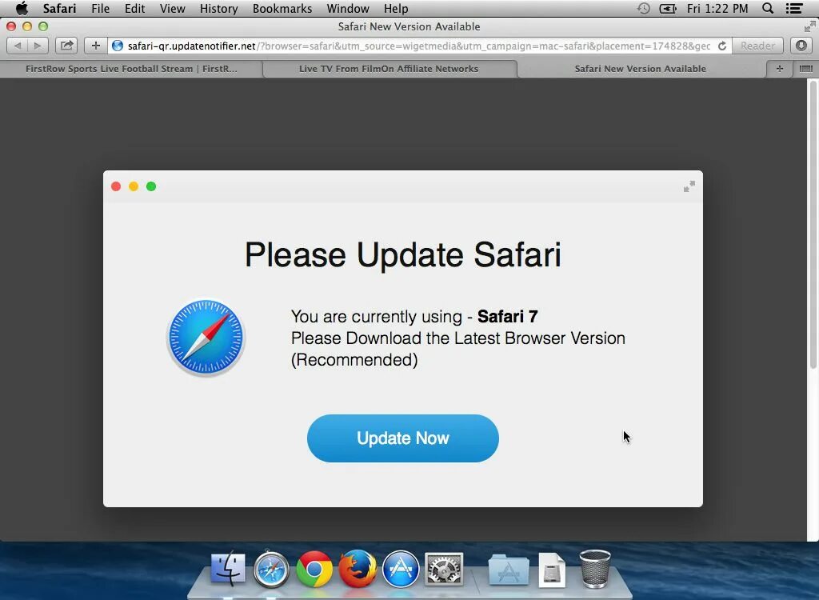819x600 pixels.
Task: Click the fullscreen arrows in popup
Action: pyautogui.click(x=689, y=186)
